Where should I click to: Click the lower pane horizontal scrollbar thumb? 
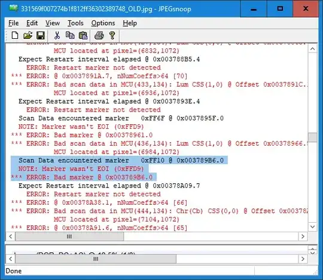[96, 259]
